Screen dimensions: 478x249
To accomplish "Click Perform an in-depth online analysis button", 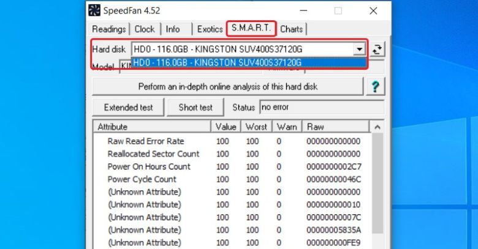I will click(228, 87).
